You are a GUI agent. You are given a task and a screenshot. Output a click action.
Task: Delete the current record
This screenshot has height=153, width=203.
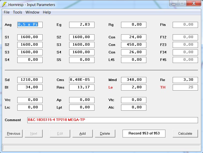pos(105,134)
